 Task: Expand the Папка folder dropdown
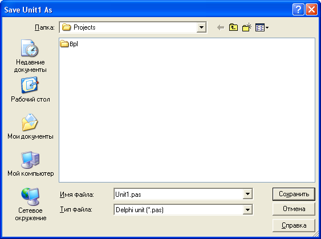[201, 27]
